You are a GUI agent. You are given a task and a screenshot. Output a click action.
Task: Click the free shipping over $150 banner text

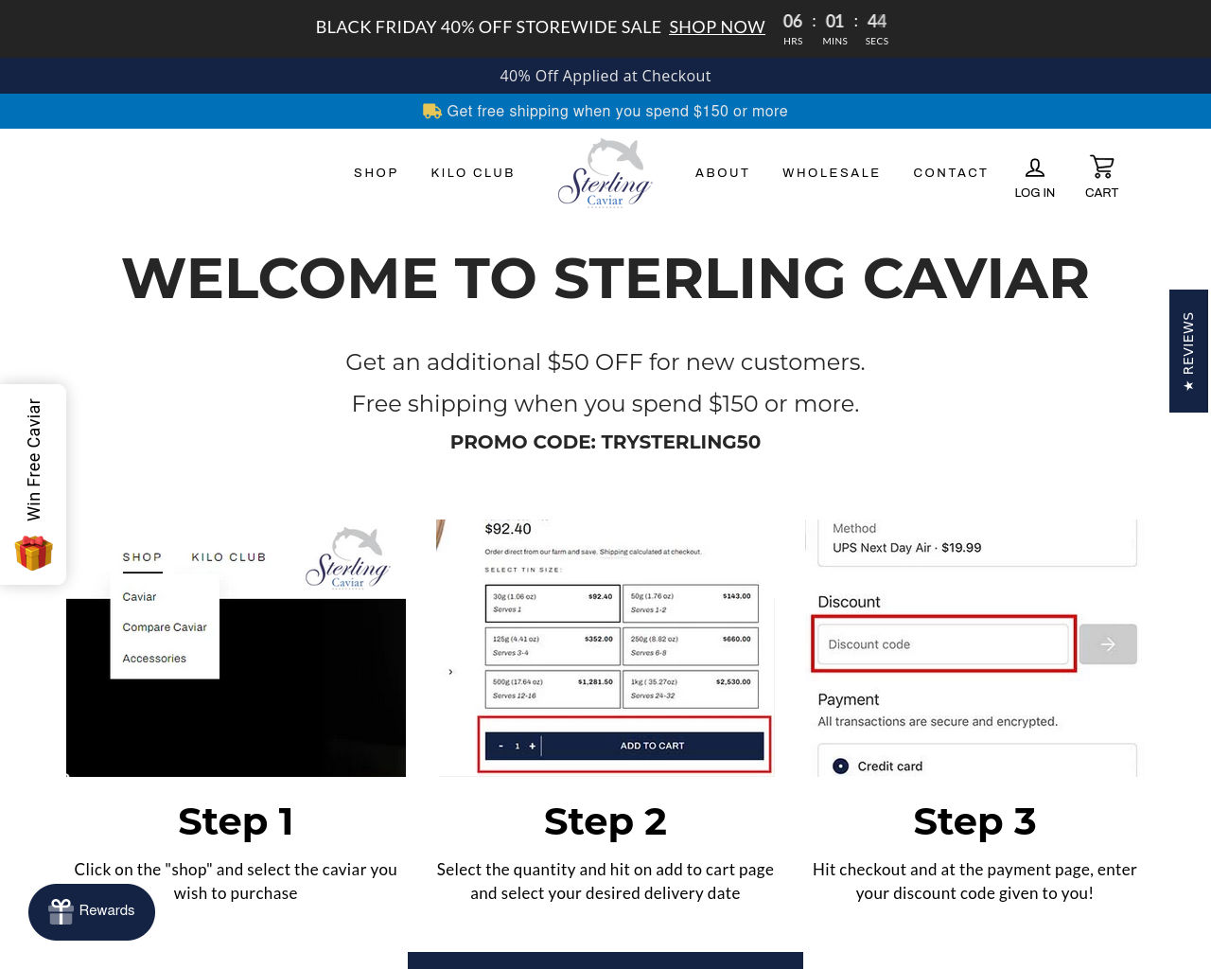(617, 111)
